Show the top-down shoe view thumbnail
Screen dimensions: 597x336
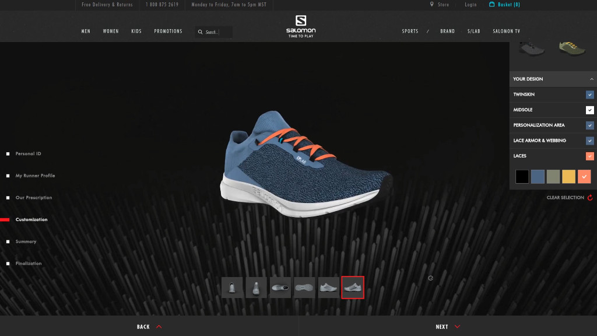click(x=280, y=287)
